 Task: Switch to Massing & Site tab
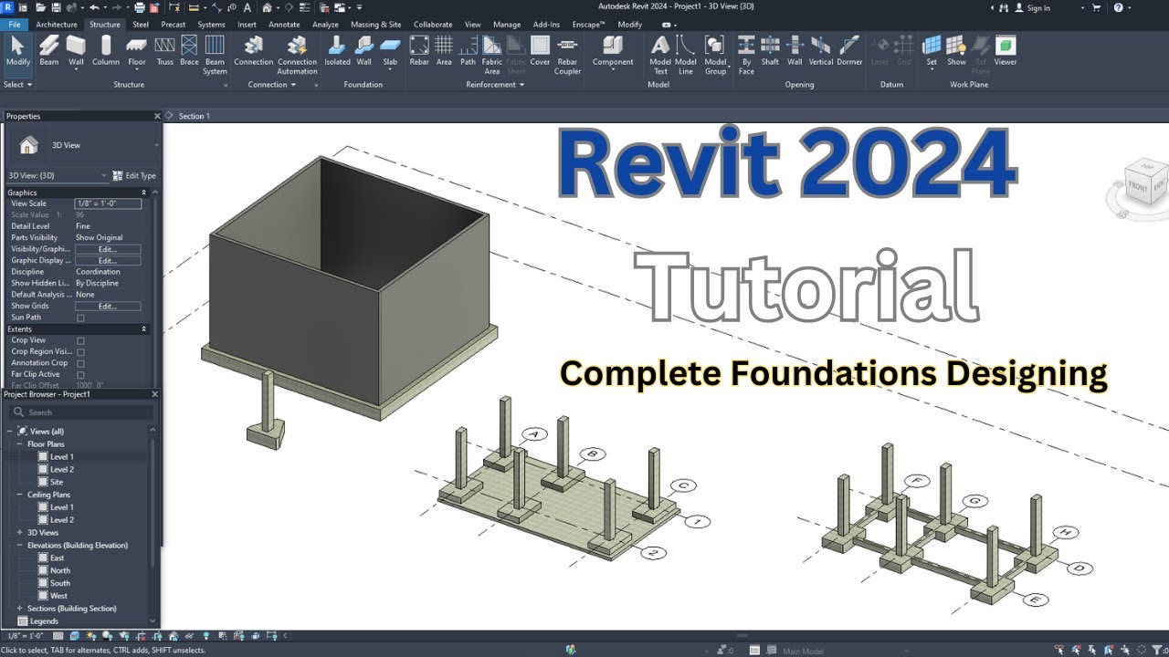coord(375,25)
